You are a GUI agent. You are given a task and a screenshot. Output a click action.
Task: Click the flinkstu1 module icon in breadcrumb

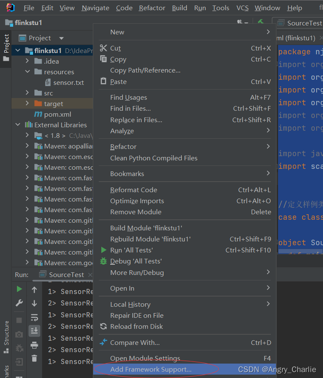[9, 23]
